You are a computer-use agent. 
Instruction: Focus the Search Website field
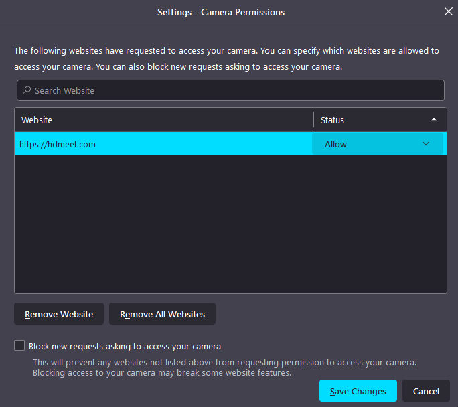click(230, 90)
